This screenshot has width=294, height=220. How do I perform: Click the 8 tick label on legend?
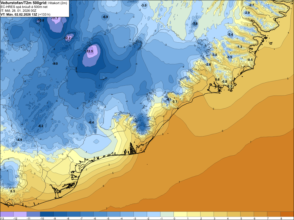[x=281, y=218]
